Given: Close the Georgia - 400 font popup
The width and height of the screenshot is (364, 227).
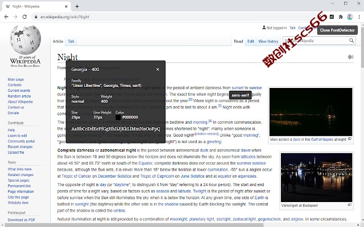Looking at the screenshot, I should (x=158, y=69).
